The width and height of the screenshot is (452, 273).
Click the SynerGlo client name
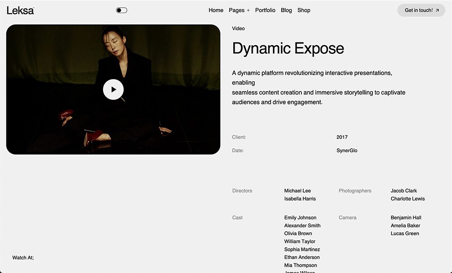tap(347, 151)
